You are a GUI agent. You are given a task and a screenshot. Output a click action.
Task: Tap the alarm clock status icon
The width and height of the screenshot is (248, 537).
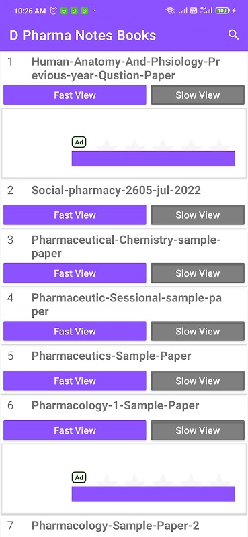tap(53, 11)
